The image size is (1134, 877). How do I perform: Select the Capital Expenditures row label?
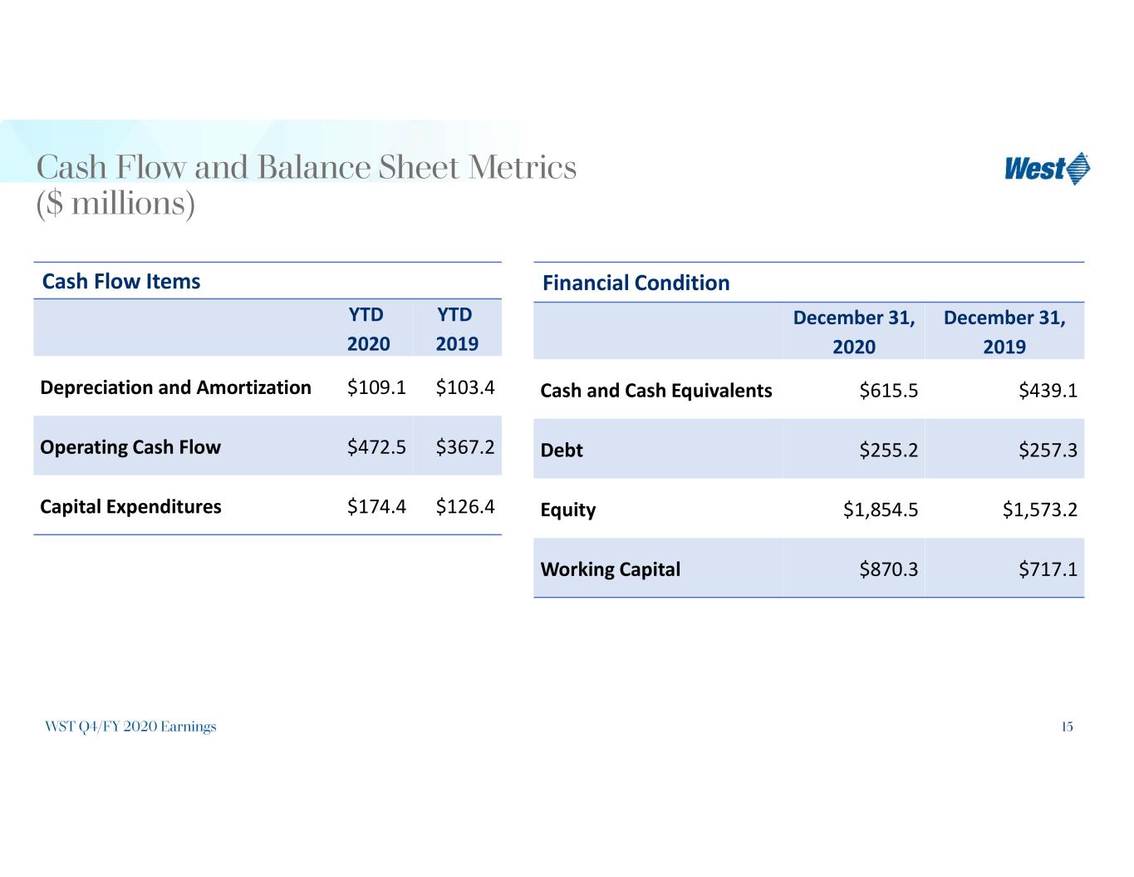(130, 507)
